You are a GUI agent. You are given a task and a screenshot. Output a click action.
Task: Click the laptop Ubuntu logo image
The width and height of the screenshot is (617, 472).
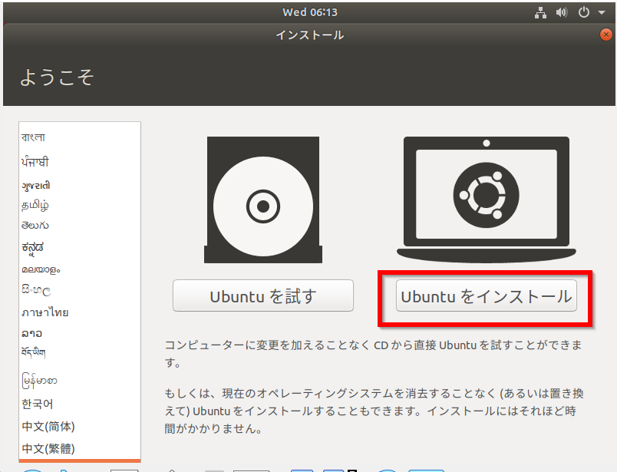pyautogui.click(x=487, y=200)
